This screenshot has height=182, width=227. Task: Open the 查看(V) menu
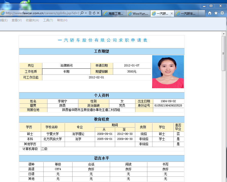point(17,20)
